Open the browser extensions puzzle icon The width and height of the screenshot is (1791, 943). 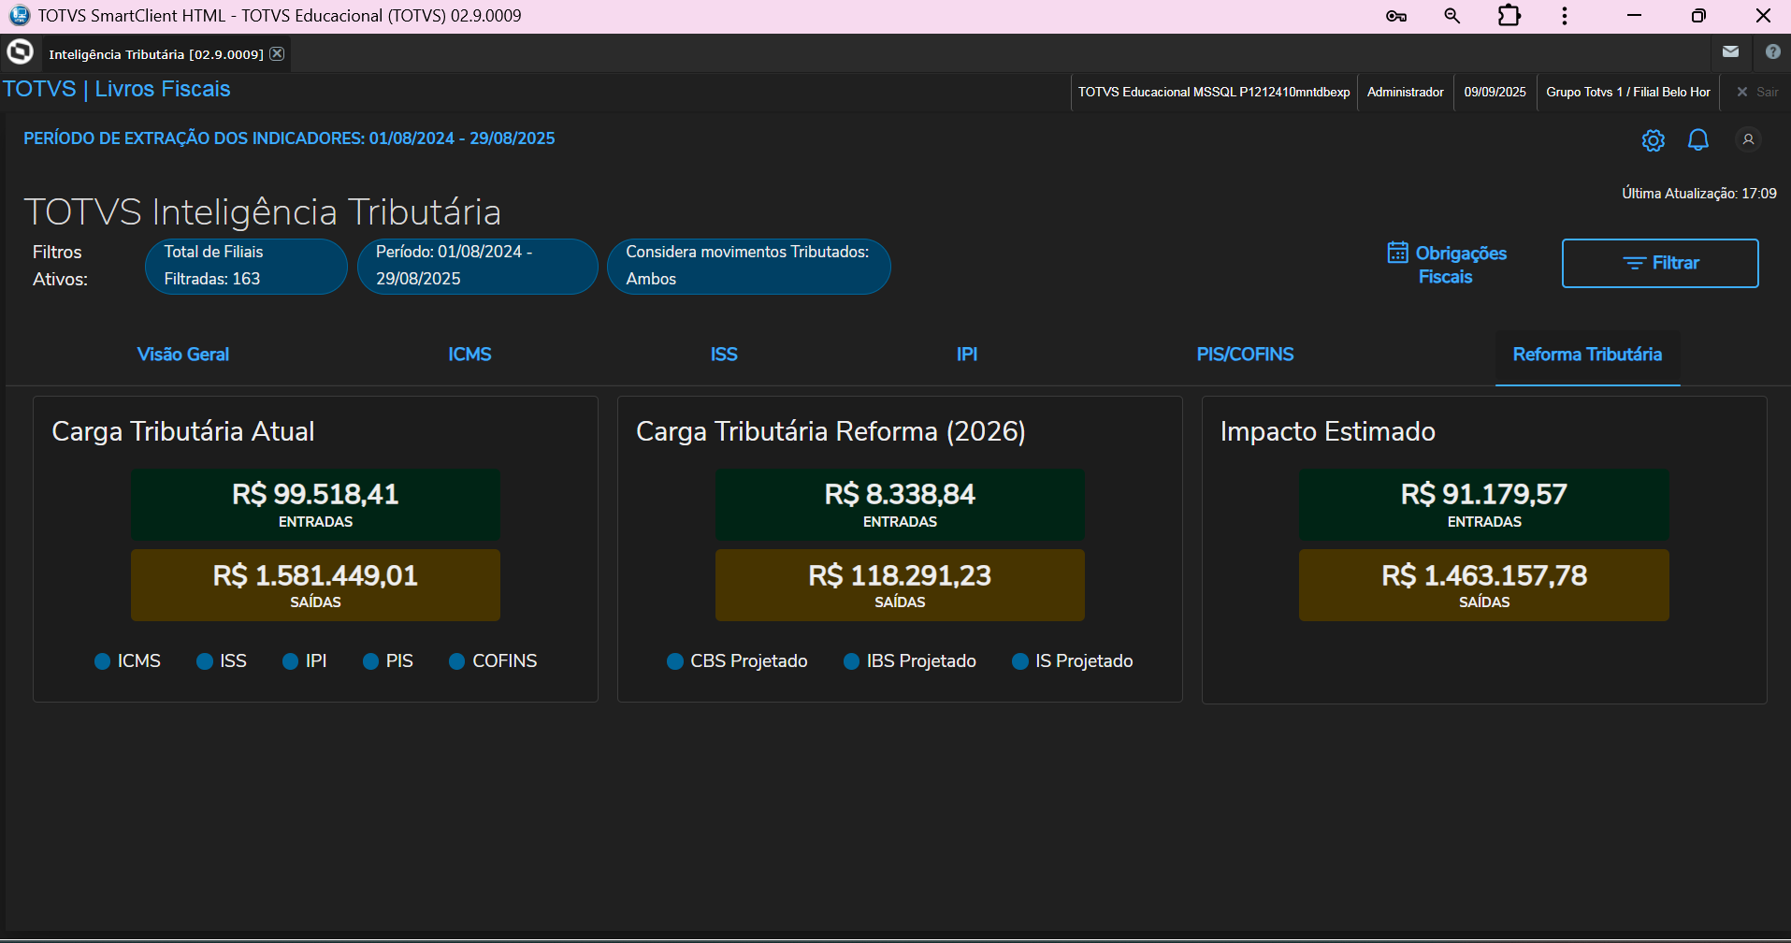click(1509, 16)
